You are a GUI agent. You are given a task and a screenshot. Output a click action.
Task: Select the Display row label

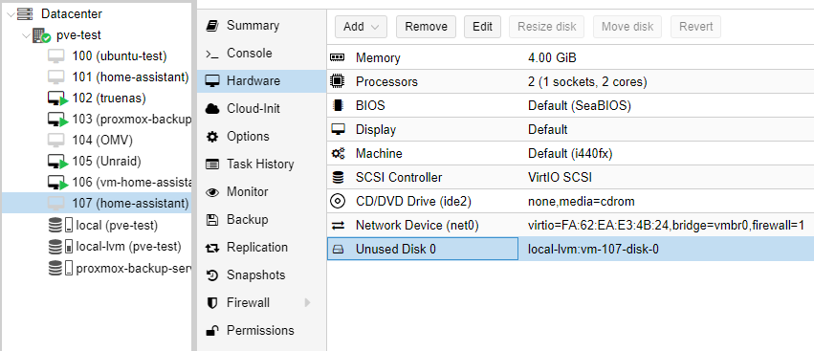(x=376, y=129)
